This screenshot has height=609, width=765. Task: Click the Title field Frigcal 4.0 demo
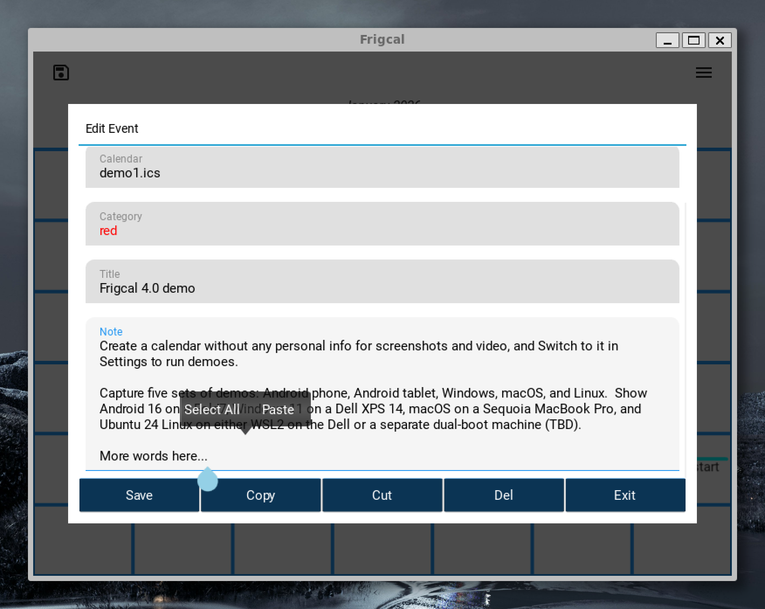coord(382,281)
